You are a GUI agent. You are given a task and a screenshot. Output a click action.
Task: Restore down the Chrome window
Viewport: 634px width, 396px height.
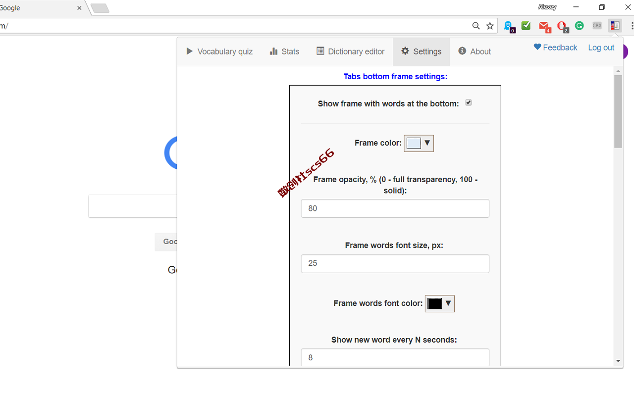(x=602, y=7)
